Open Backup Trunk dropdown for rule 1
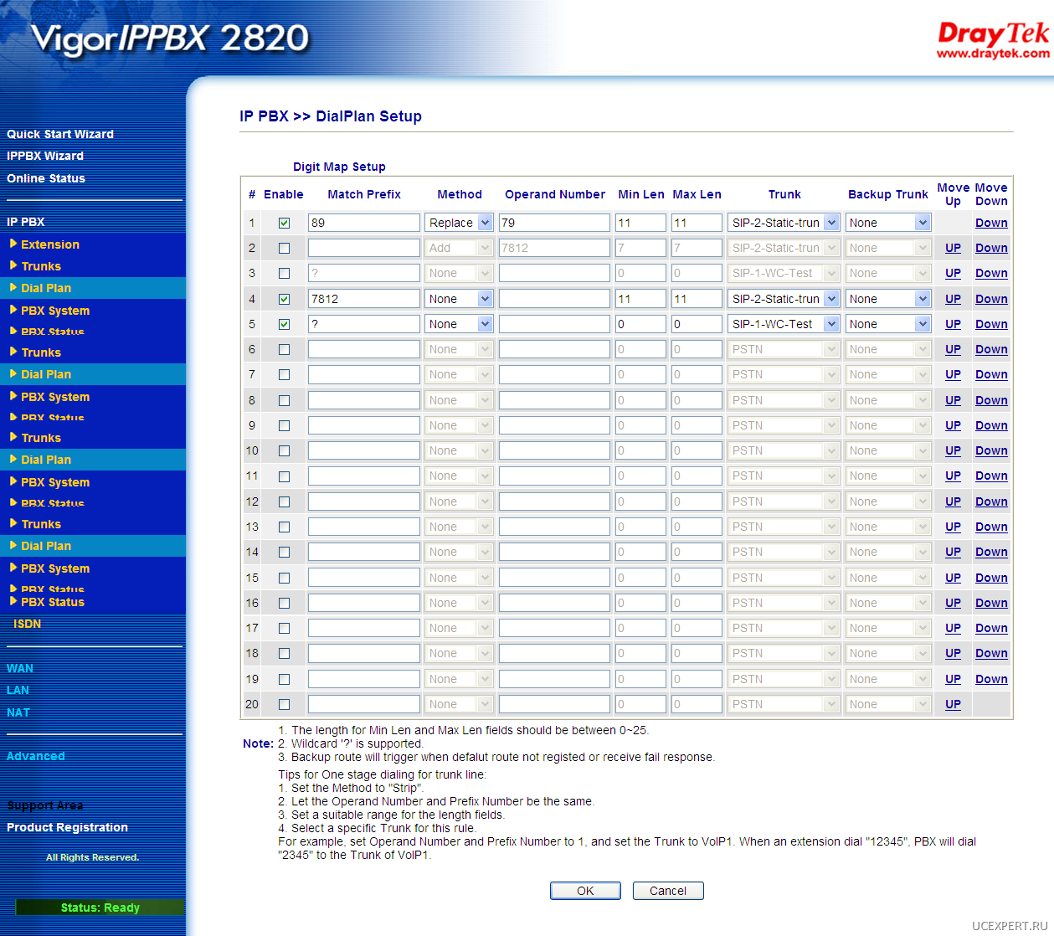The image size is (1054, 936). click(888, 223)
